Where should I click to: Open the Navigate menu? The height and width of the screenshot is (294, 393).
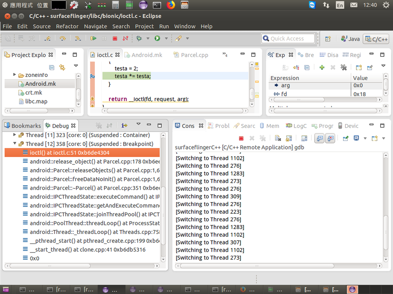(96, 26)
